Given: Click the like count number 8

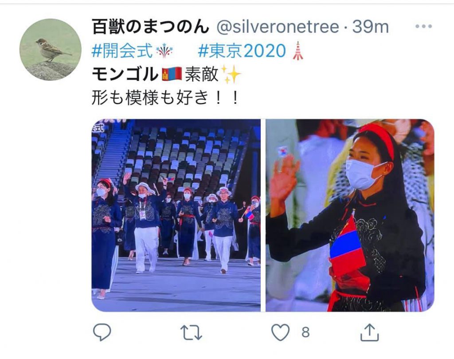Looking at the screenshot, I should tap(305, 332).
